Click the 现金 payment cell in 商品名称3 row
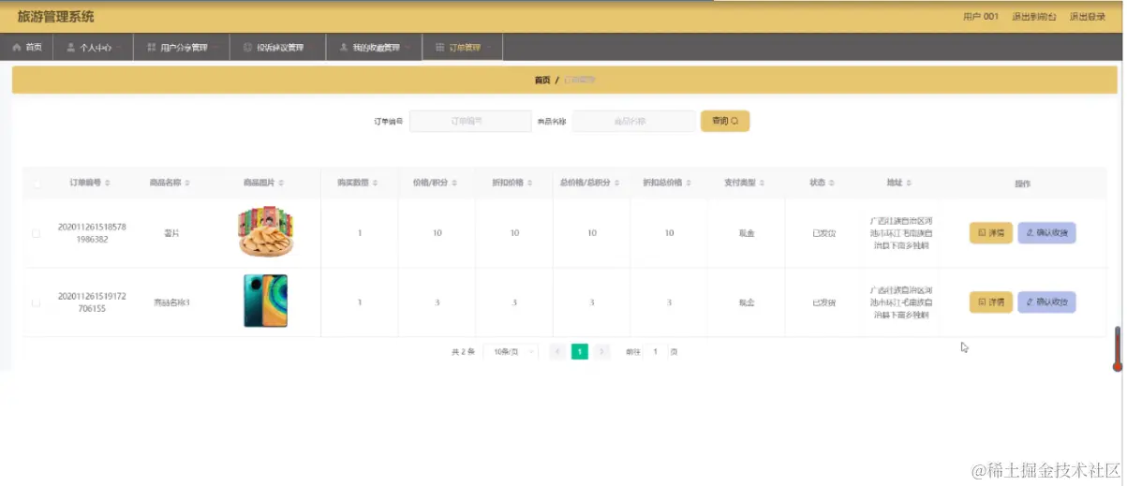Image resolution: width=1127 pixels, height=486 pixels. (x=747, y=302)
